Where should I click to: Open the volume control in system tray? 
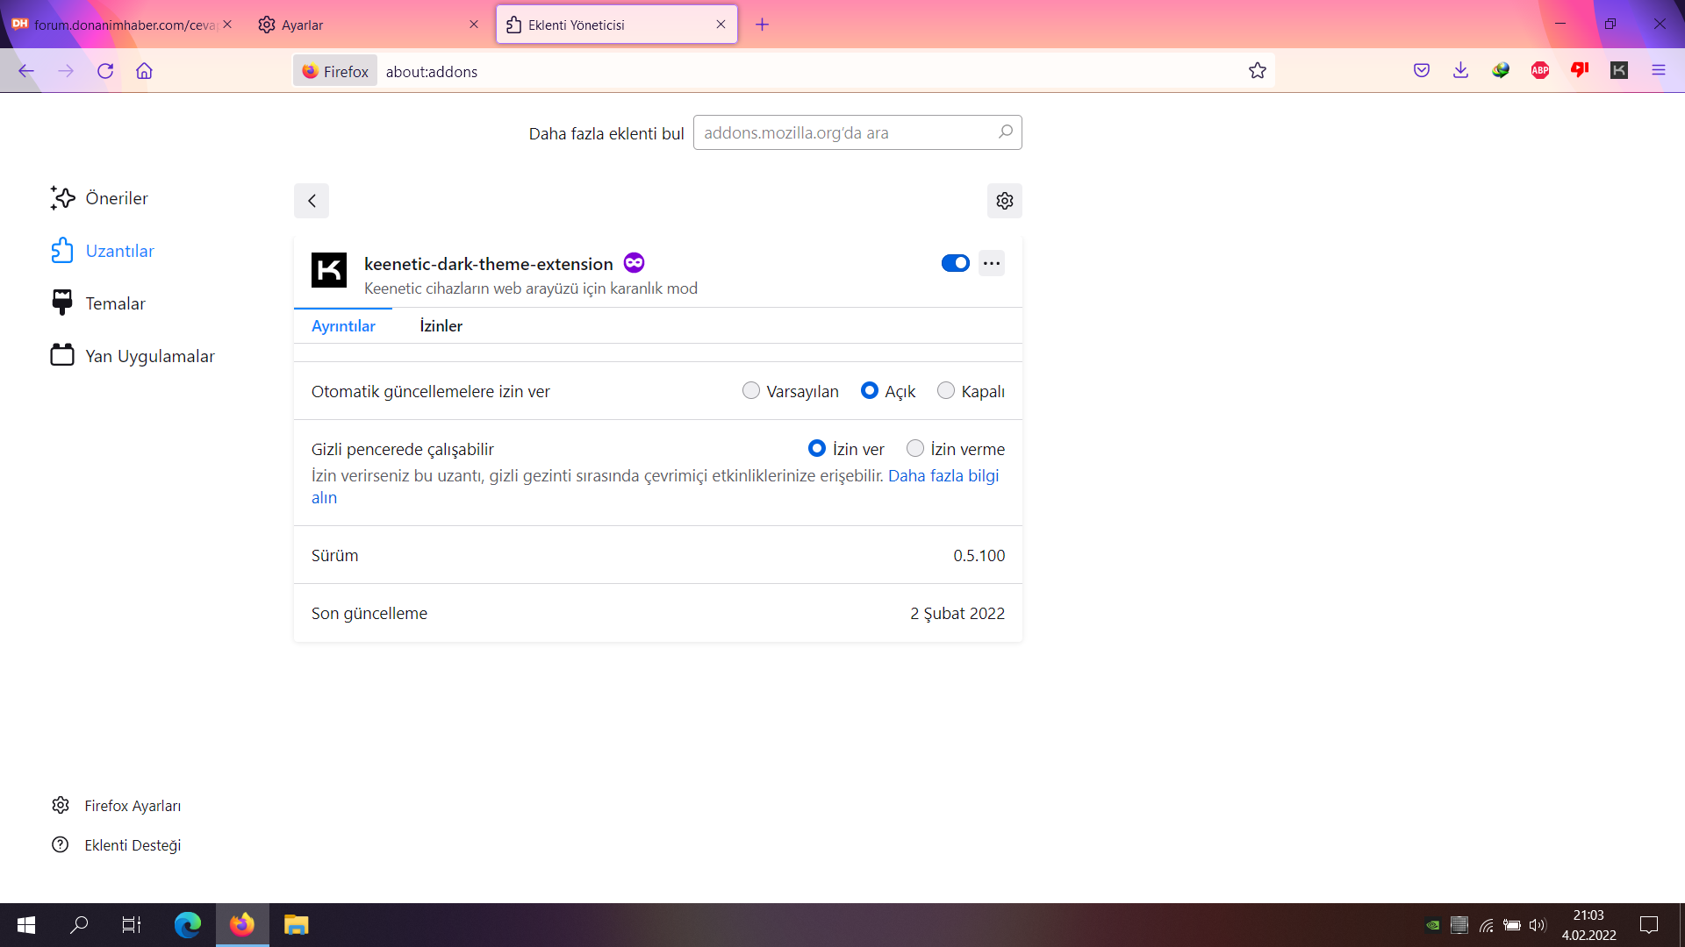(1538, 925)
